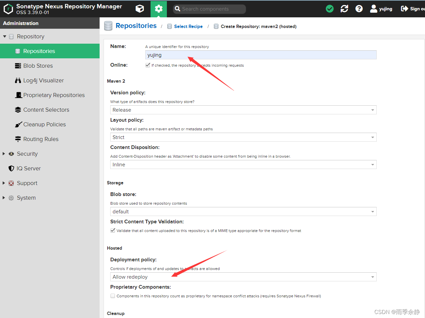Viewport: 425px width, 318px height.
Task: Open the Layout policy dropdown
Action: pyautogui.click(x=243, y=137)
